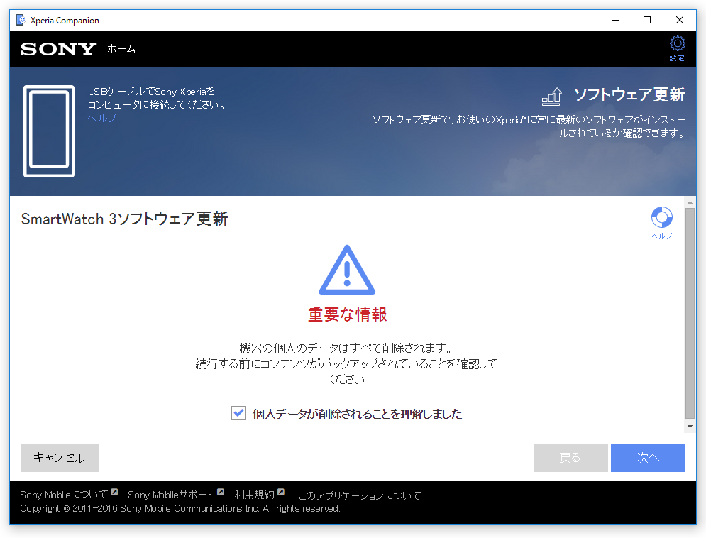Click the Copyright © 2011-2016 Sony Mobile text
The height and width of the screenshot is (538, 706).
180,509
